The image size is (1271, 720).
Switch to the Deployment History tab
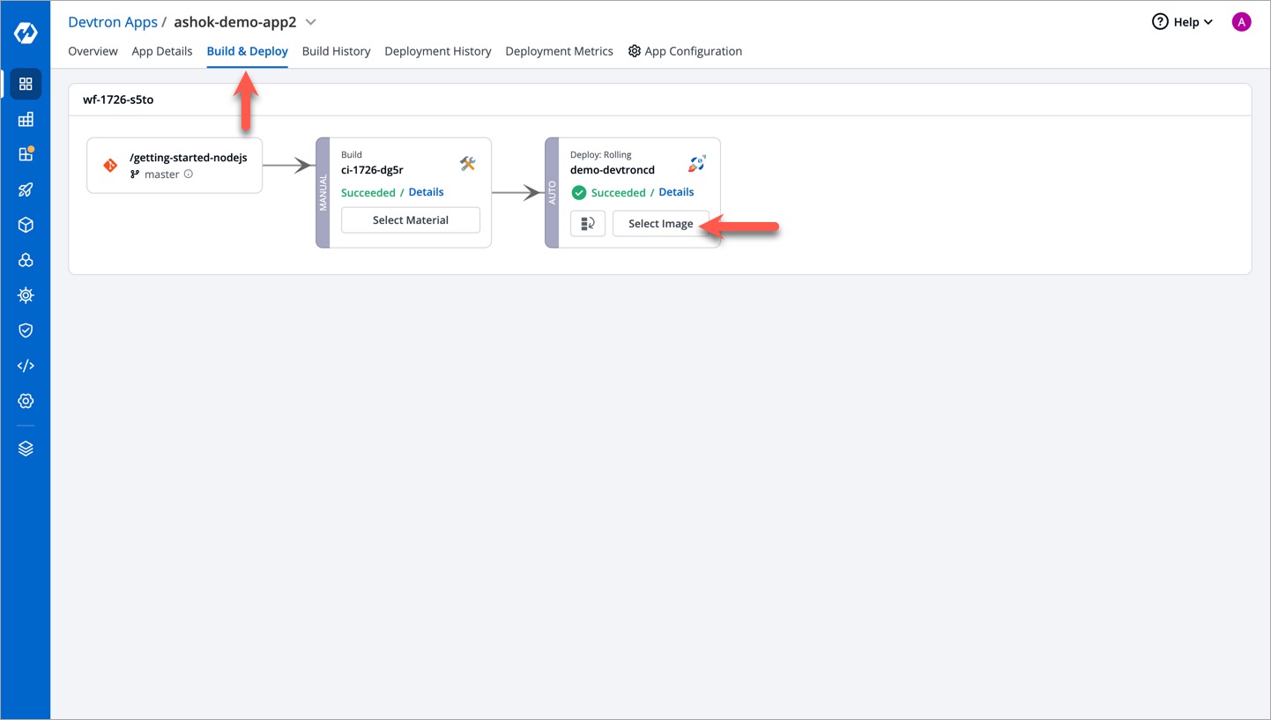pyautogui.click(x=438, y=51)
